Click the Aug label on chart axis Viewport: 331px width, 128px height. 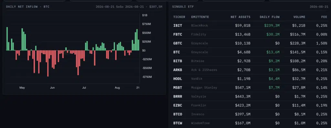point(118,87)
